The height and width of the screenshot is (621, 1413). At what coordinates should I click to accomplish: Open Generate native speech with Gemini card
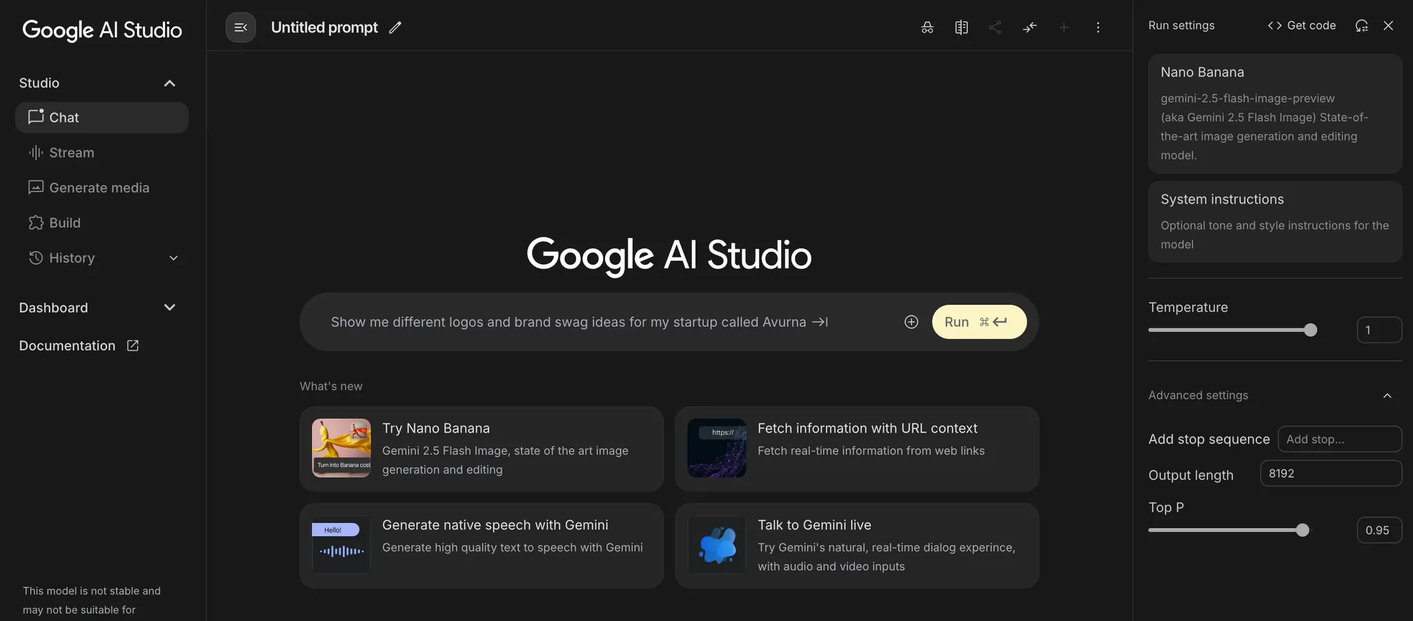click(x=482, y=546)
